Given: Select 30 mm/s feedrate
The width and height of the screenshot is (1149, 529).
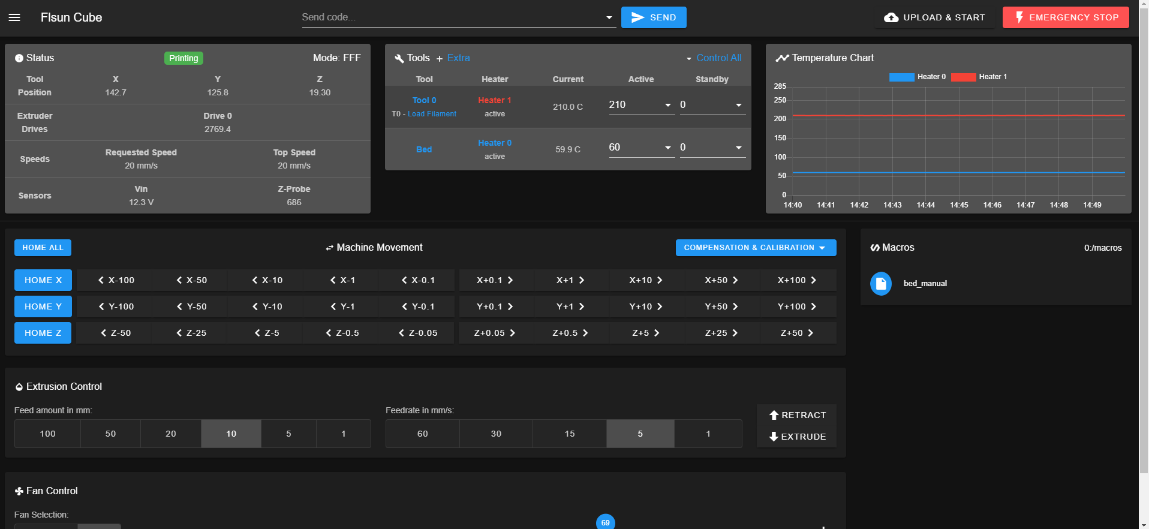Looking at the screenshot, I should [496, 434].
